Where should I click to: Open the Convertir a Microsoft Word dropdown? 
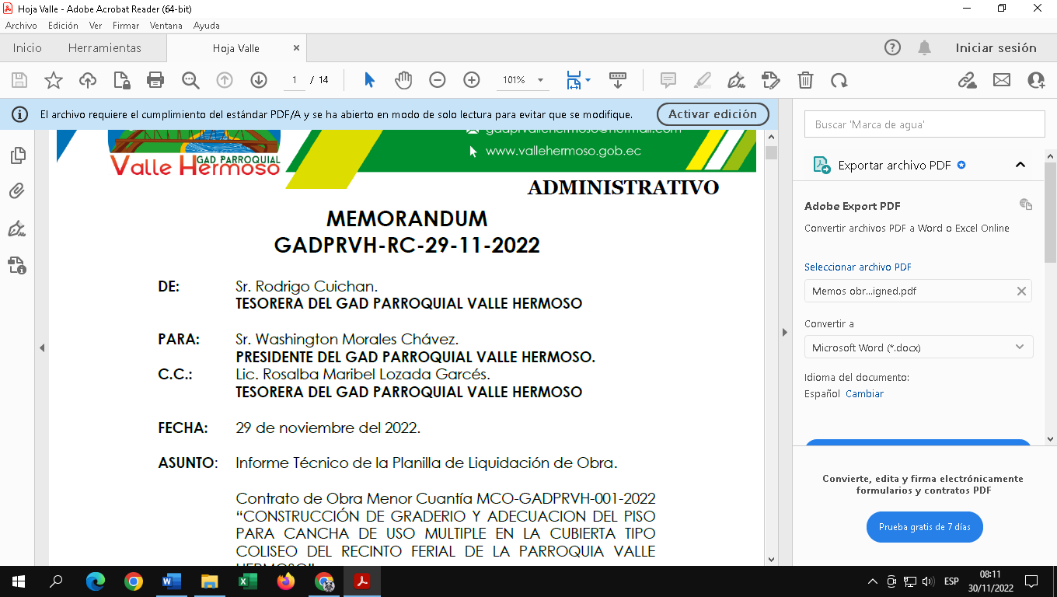918,347
